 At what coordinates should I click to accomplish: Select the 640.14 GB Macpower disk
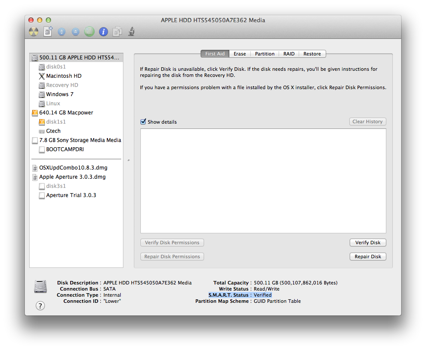[76, 113]
